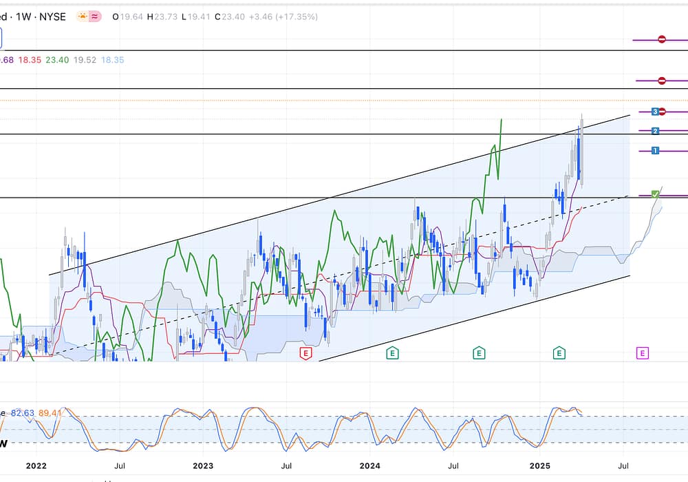
Task: Select the green 23.40 indicator value
Action: click(x=56, y=60)
